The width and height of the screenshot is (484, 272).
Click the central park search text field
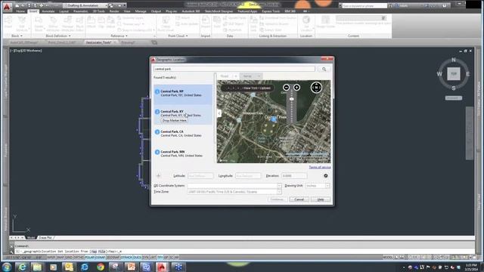pyautogui.click(x=234, y=69)
